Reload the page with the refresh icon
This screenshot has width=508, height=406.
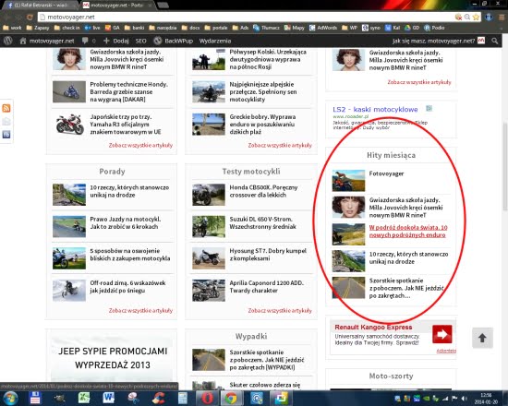click(x=30, y=18)
